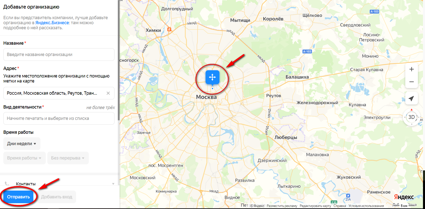Click the orange parking icon near Химки
425x209 pixels.
pos(169,30)
